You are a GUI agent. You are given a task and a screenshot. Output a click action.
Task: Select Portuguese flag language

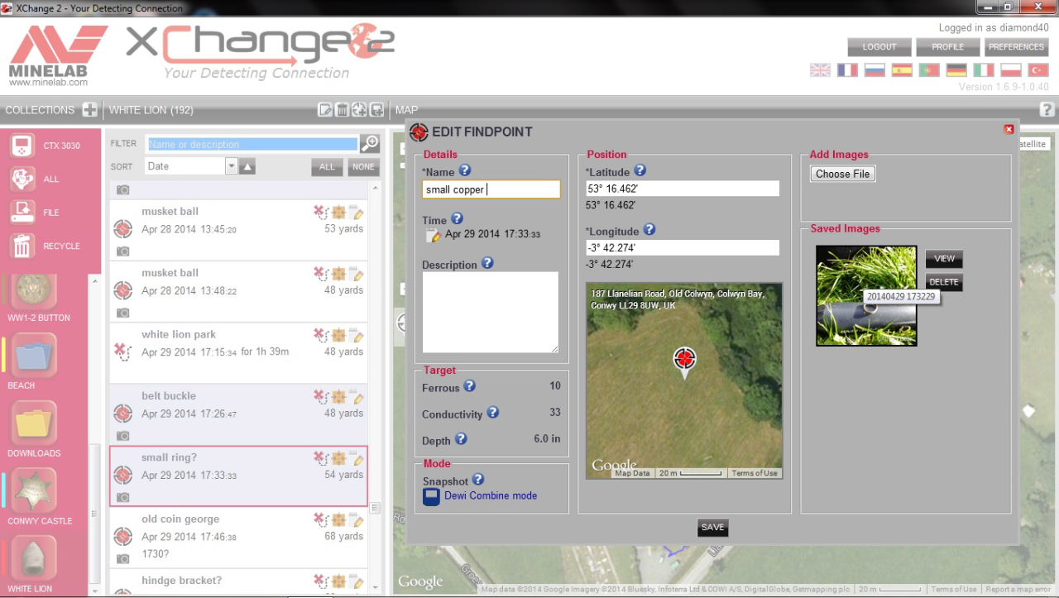click(929, 70)
